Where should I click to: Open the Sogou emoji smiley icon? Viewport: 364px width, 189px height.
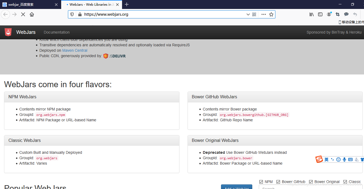[x=338, y=159]
